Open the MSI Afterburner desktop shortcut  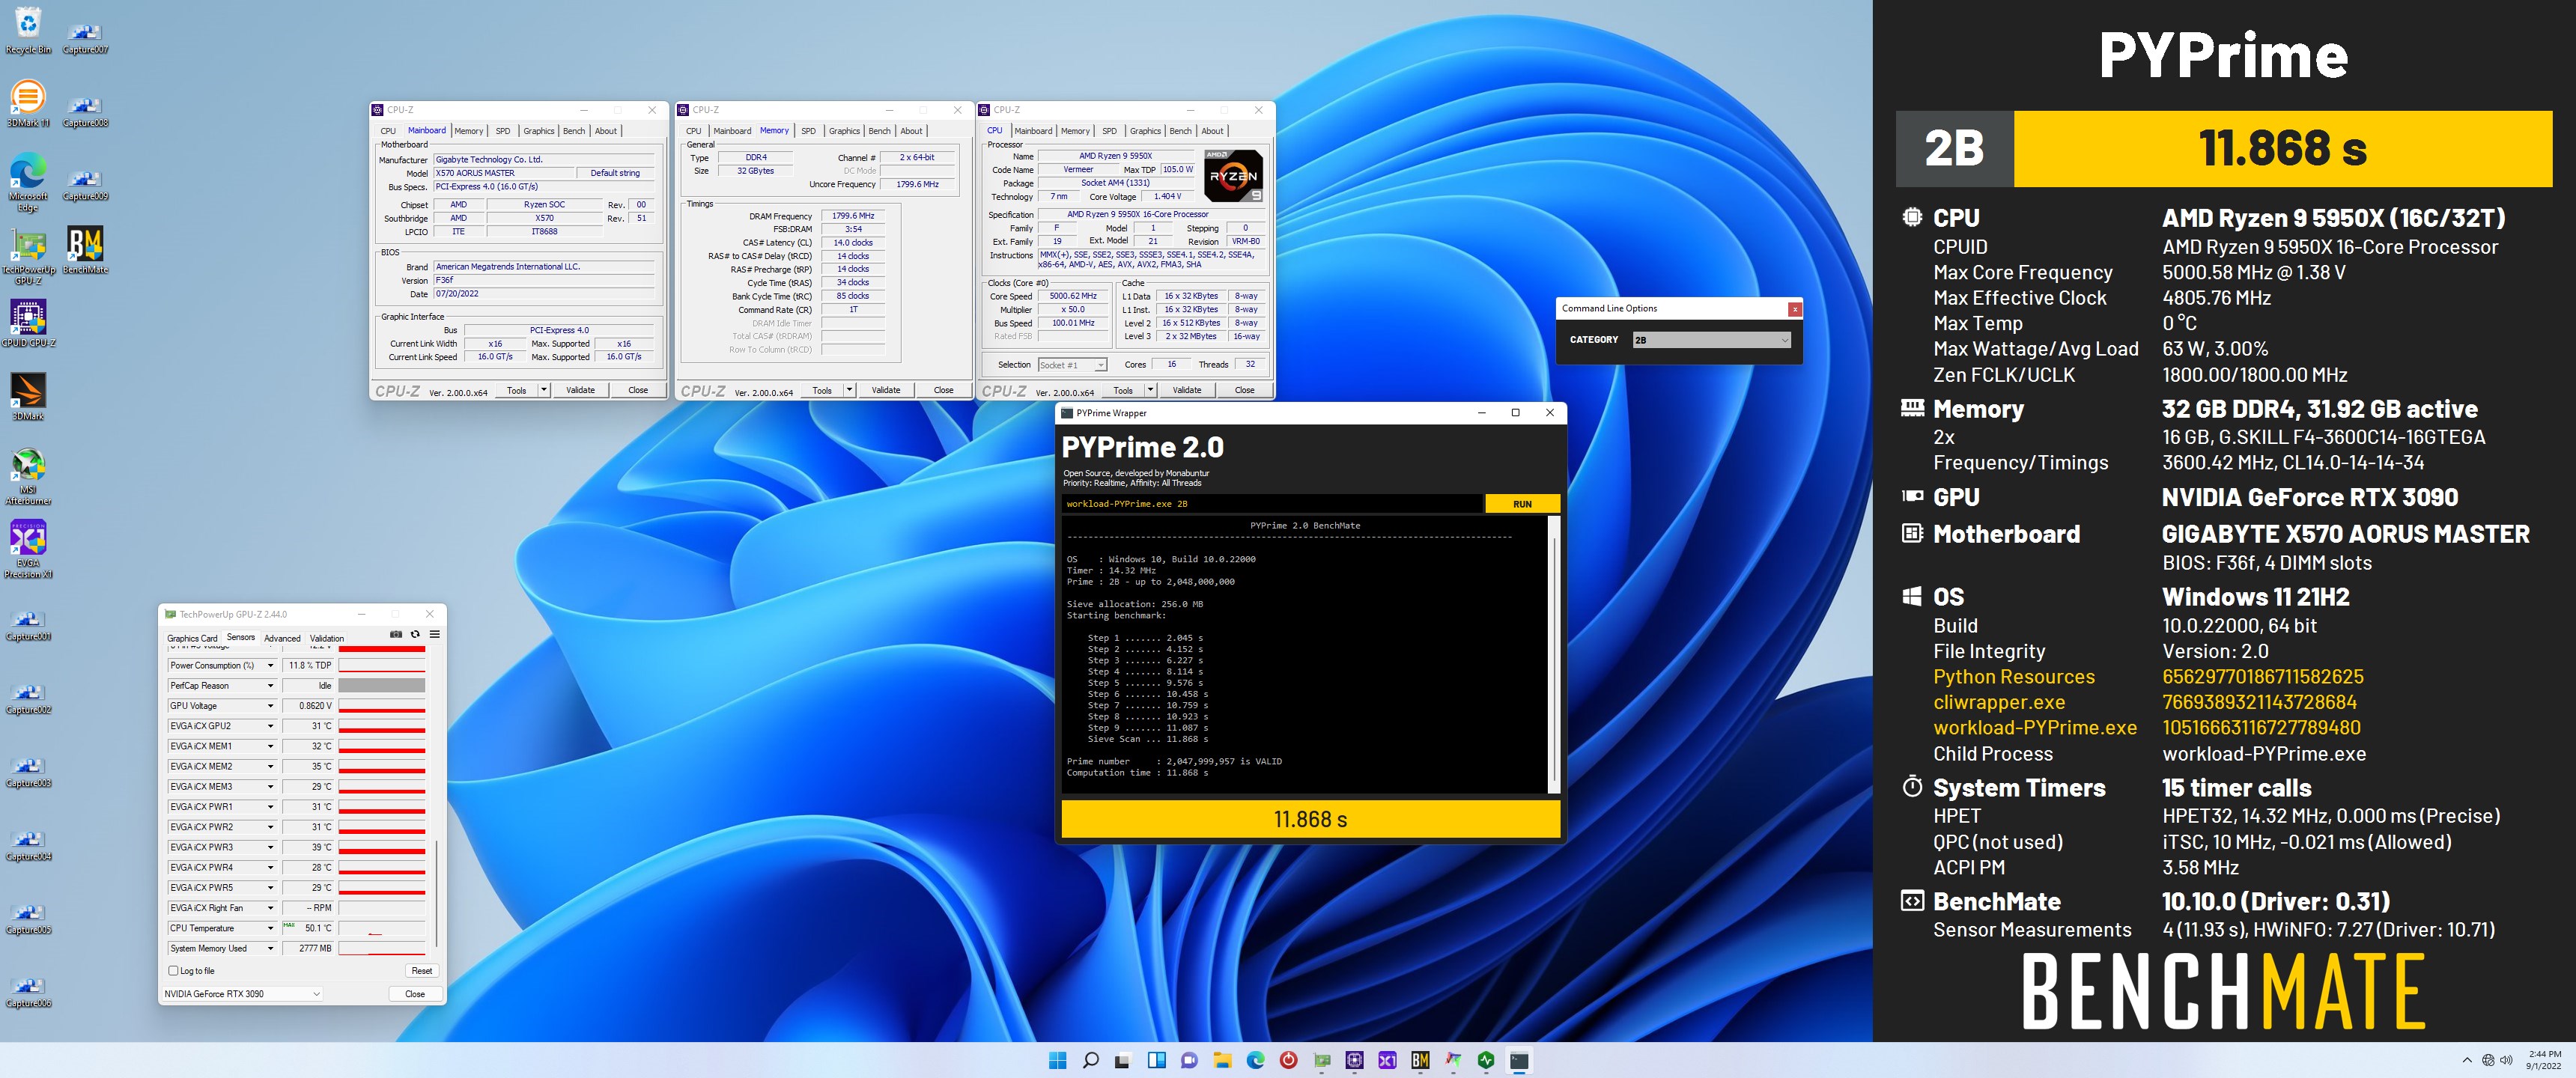pos(28,476)
